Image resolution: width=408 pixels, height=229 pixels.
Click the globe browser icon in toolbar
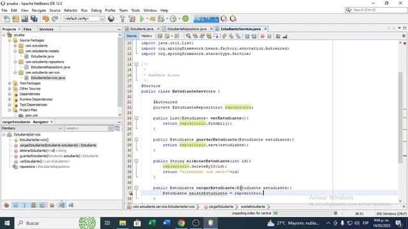coord(111,18)
